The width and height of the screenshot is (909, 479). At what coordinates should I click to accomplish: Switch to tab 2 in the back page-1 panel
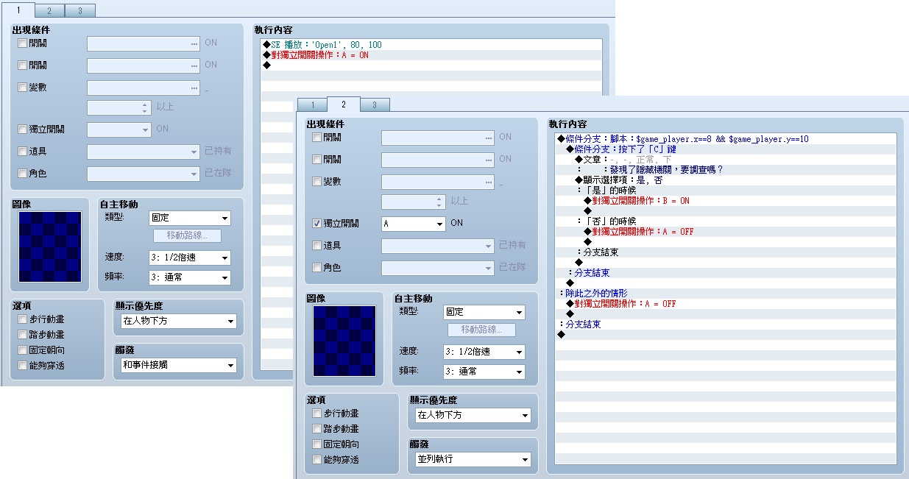[49, 11]
